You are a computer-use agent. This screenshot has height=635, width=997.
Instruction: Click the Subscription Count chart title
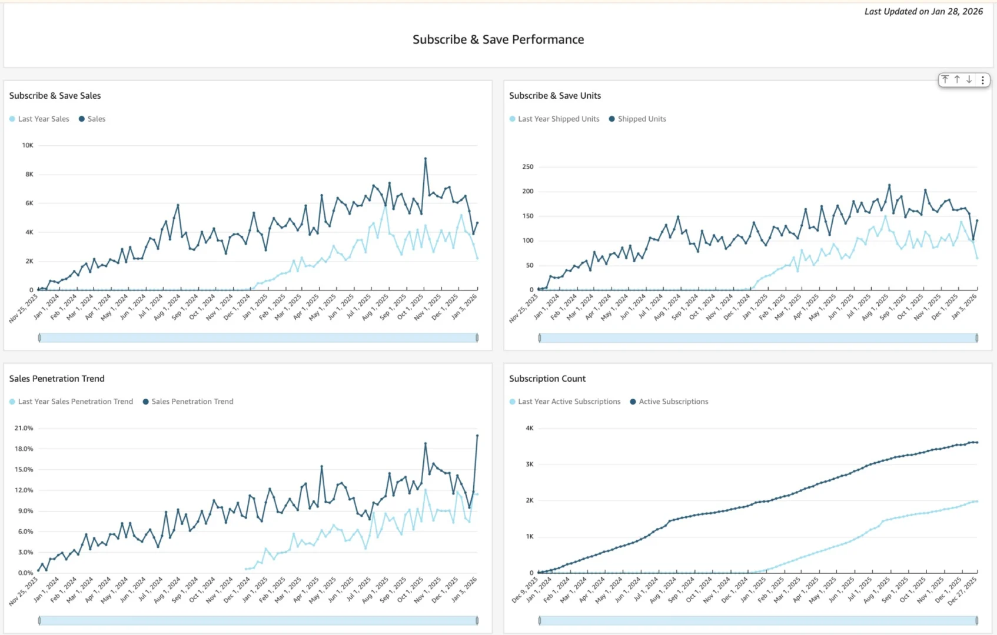(x=547, y=379)
